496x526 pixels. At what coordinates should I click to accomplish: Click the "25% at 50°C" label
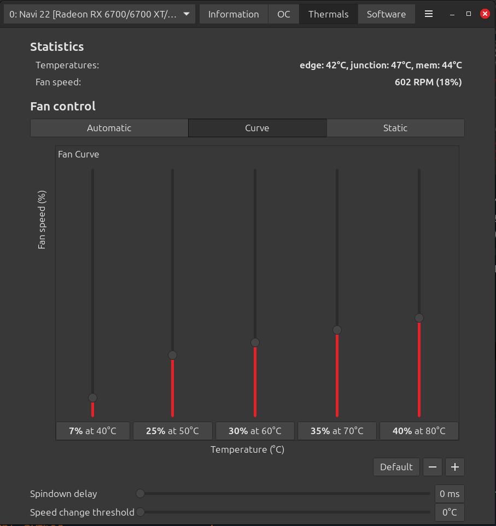(172, 431)
